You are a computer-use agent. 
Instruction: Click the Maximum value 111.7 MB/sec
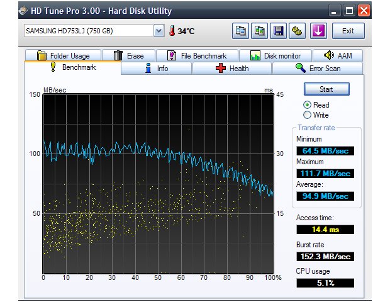point(325,174)
